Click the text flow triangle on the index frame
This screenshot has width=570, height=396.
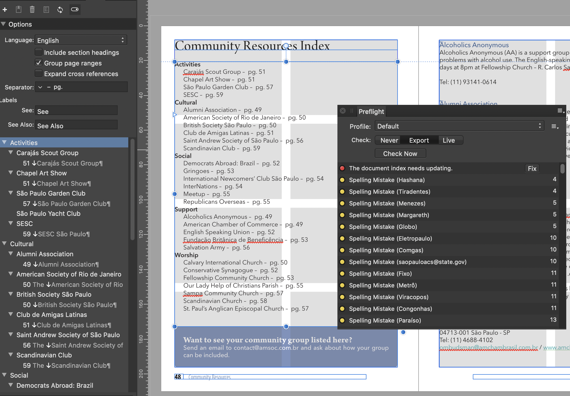(175, 115)
